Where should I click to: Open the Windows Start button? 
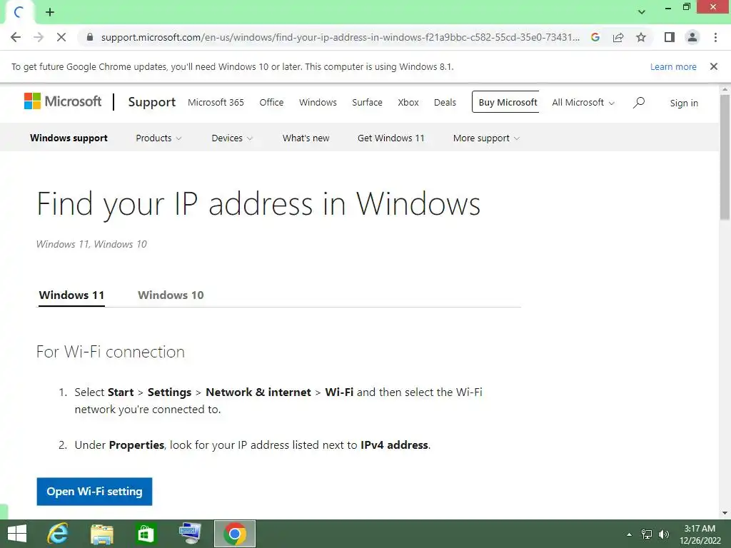click(17, 534)
